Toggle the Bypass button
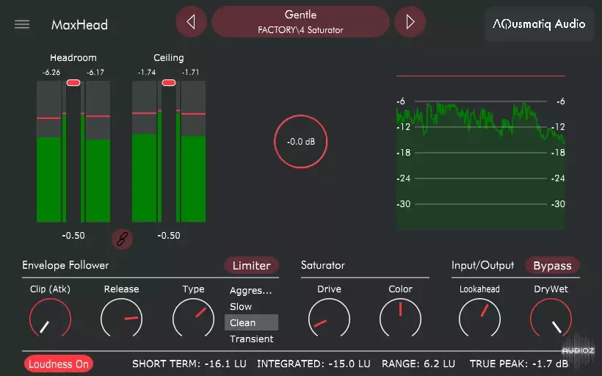The height and width of the screenshot is (376, 602). [553, 265]
